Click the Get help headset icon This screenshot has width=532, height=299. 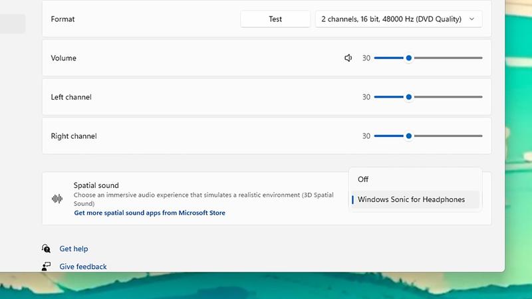pyautogui.click(x=46, y=249)
